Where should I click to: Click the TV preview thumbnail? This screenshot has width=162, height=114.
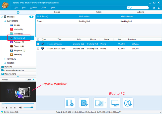click(18, 92)
